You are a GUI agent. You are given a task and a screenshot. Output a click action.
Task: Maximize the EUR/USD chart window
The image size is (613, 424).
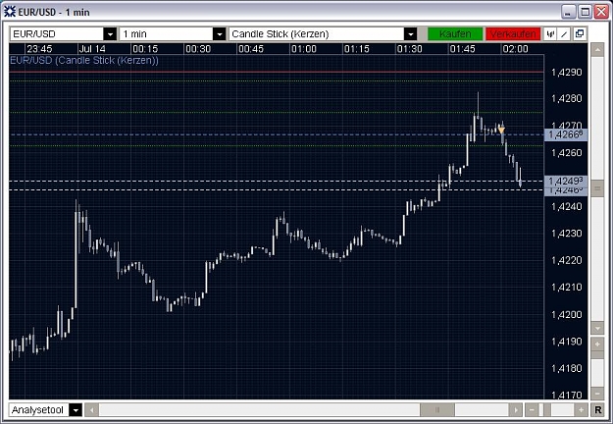pos(586,12)
